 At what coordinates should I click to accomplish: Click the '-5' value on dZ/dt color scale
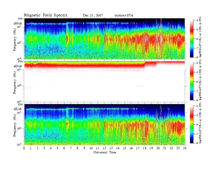(x=197, y=115)
